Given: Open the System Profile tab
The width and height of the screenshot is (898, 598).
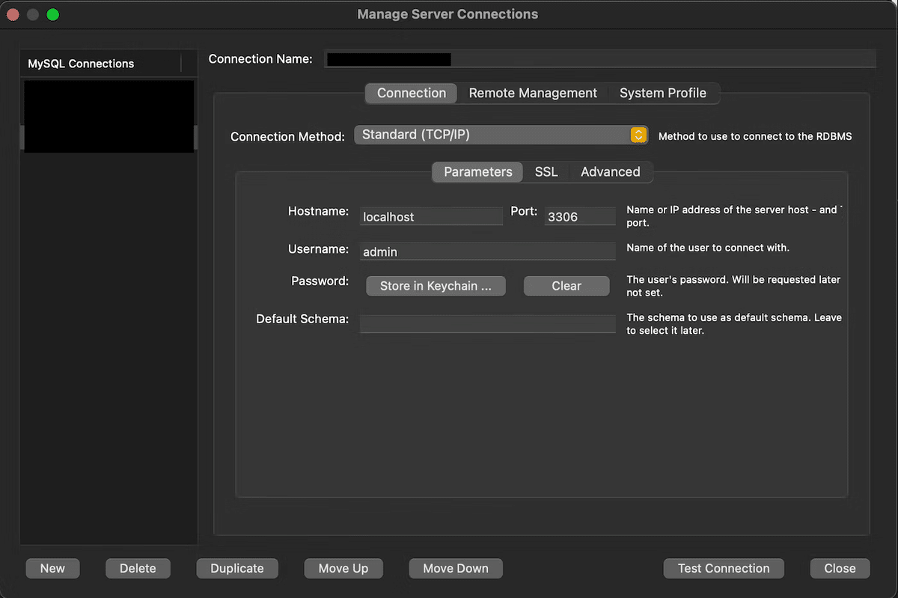Looking at the screenshot, I should [663, 93].
